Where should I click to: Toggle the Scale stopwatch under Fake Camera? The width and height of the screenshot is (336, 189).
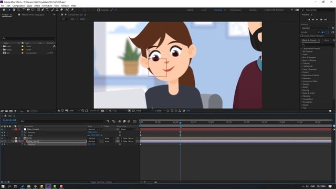(x=22, y=135)
